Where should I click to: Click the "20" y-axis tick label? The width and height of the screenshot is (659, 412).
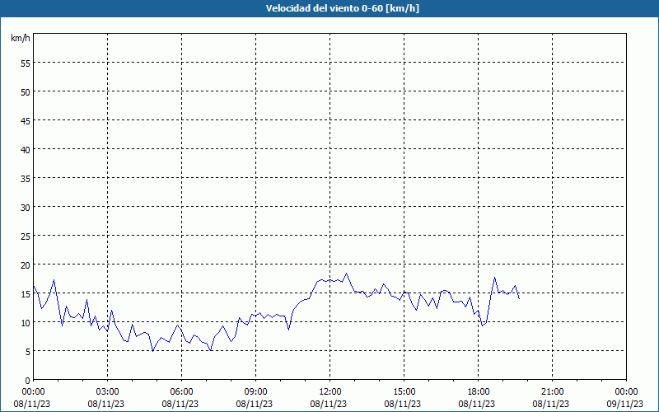(x=26, y=265)
